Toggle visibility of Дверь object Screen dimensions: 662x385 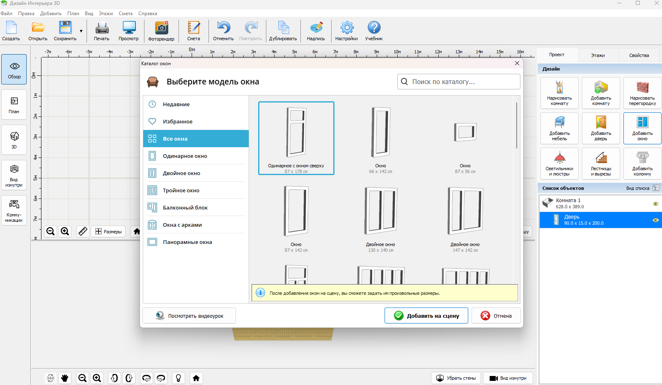pos(655,220)
